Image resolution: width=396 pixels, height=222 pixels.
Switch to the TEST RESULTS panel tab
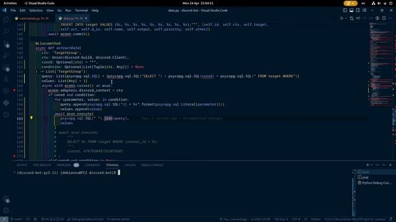(x=42, y=165)
